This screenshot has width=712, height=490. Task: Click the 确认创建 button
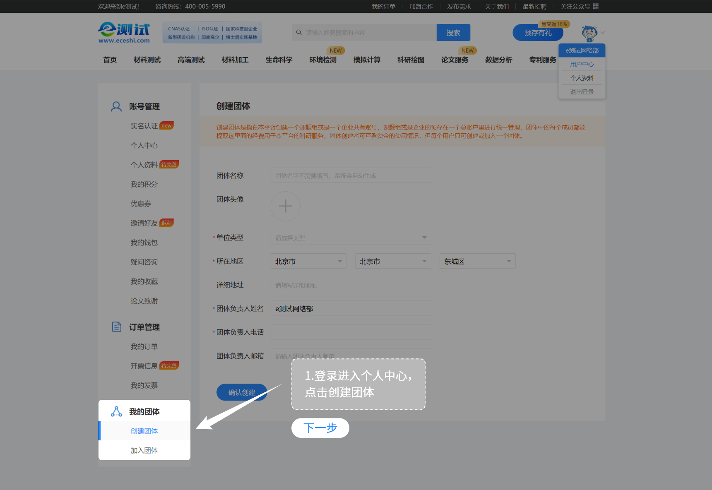pyautogui.click(x=242, y=392)
